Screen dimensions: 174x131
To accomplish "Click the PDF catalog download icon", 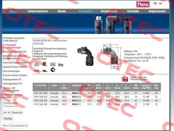I will tap(125, 78).
